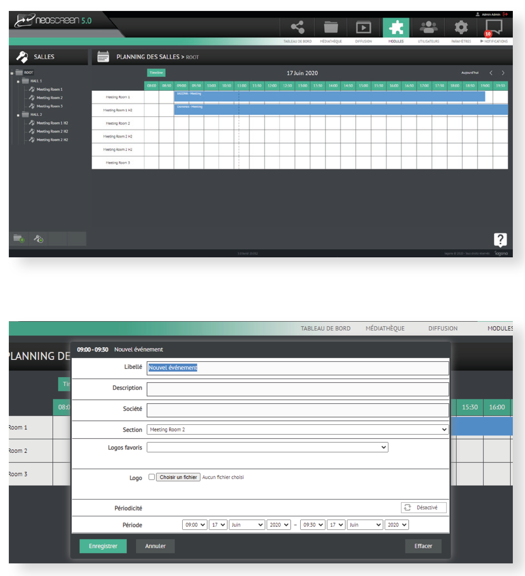This screenshot has width=525, height=576.
Task: Click the add folder icon in sidebar
Action: pyautogui.click(x=19, y=239)
